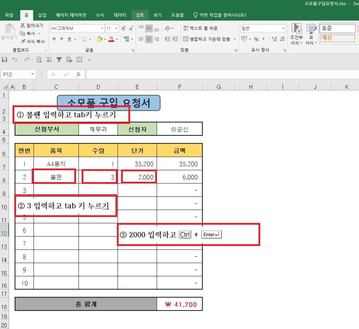The image size is (359, 329).
Task: Open Conditional Formatting (조건부 서식)
Action: 297,34
